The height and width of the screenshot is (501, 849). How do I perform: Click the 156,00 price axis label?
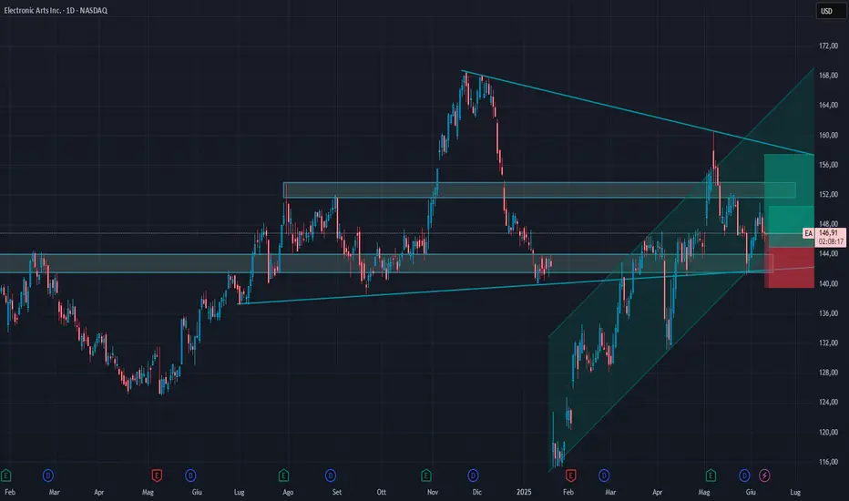click(x=828, y=165)
